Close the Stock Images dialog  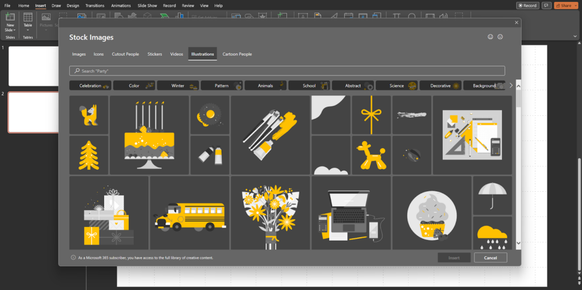coord(516,22)
